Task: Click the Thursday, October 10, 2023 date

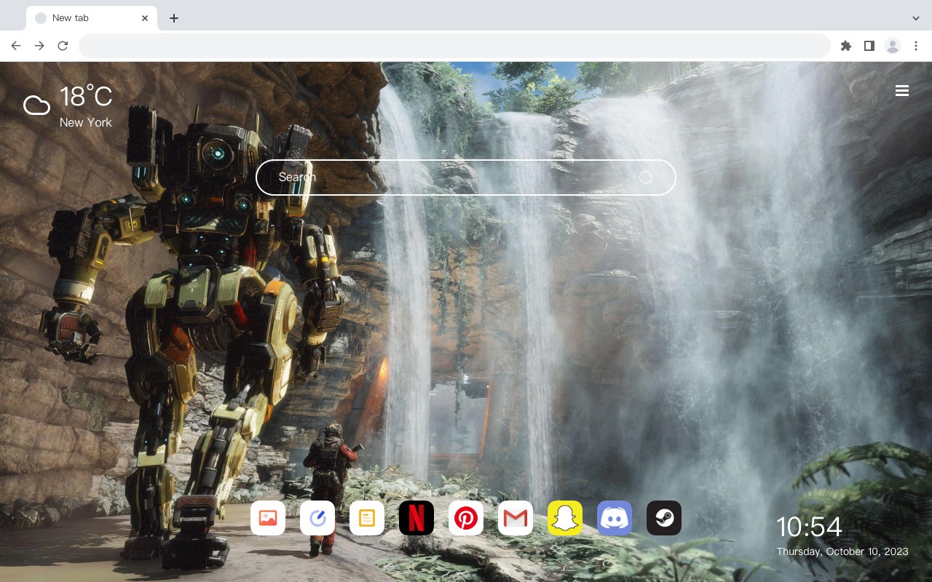Action: pyautogui.click(x=842, y=551)
